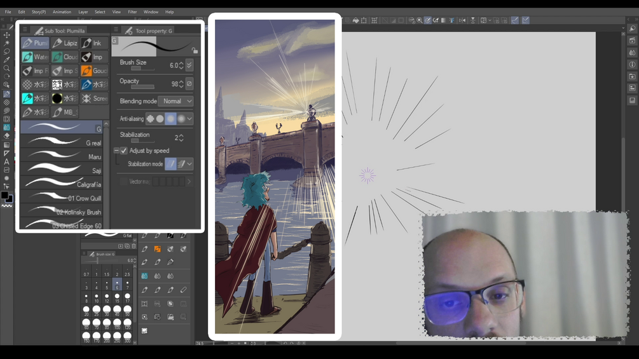Select the Saji pen sub tool
639x359 pixels.
62,169
